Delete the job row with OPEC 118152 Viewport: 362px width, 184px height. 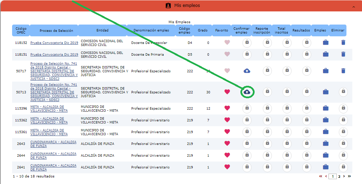(343, 43)
